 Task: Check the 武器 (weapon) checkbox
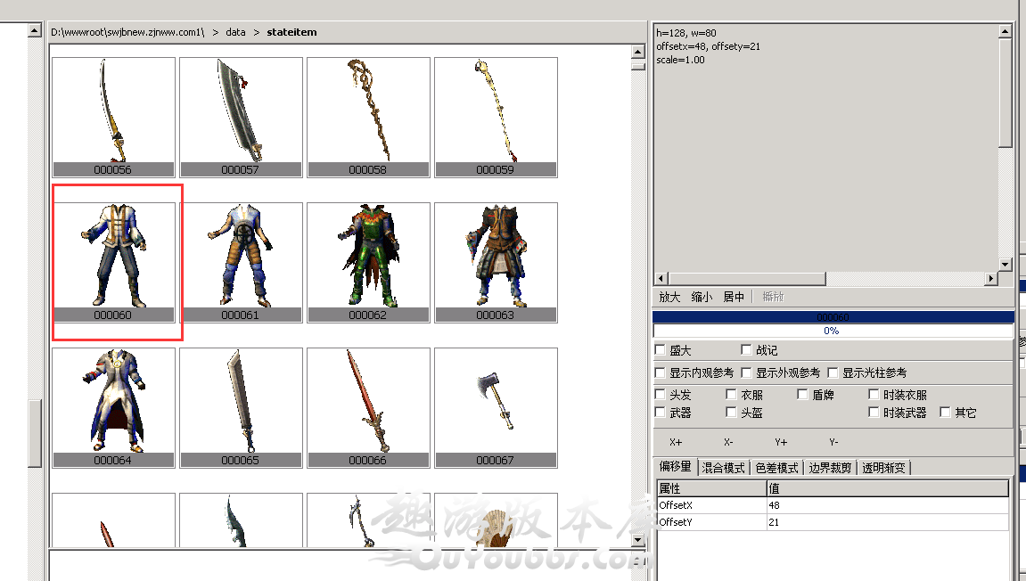[x=661, y=413]
